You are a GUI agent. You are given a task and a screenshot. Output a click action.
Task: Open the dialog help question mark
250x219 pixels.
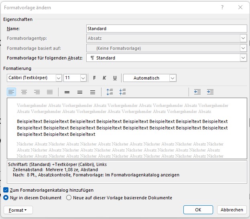point(222,7)
